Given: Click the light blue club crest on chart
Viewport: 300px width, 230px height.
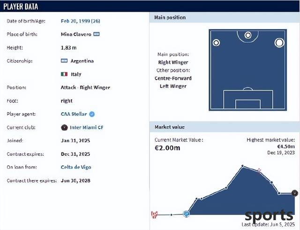Looking at the screenshot, I should [186, 214].
